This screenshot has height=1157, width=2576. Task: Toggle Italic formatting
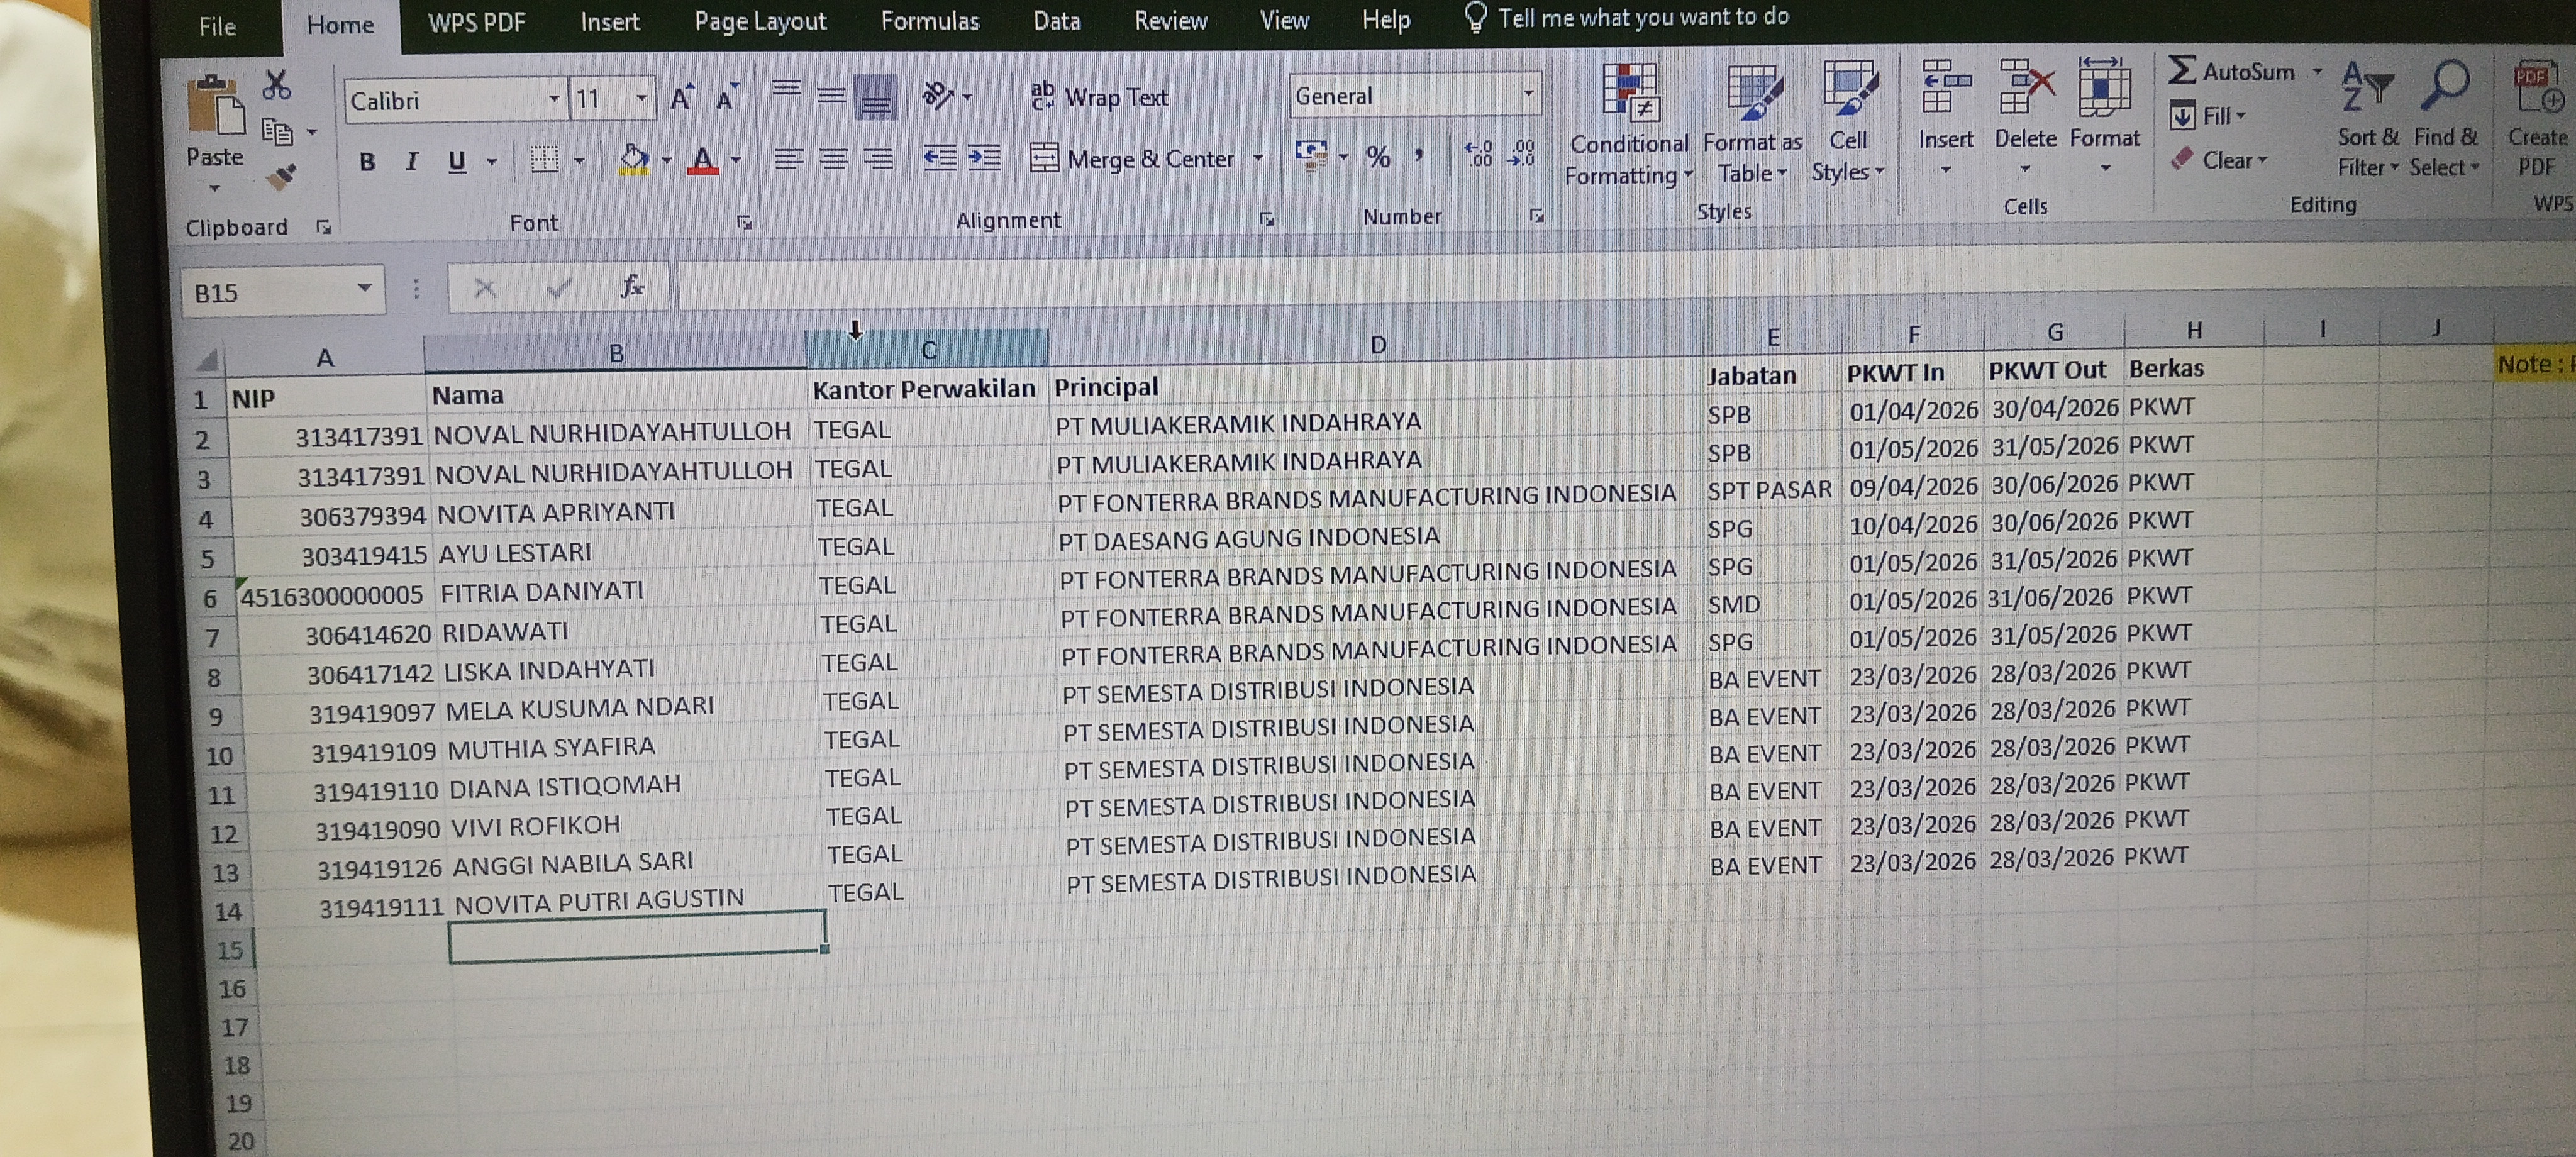pyautogui.click(x=411, y=161)
